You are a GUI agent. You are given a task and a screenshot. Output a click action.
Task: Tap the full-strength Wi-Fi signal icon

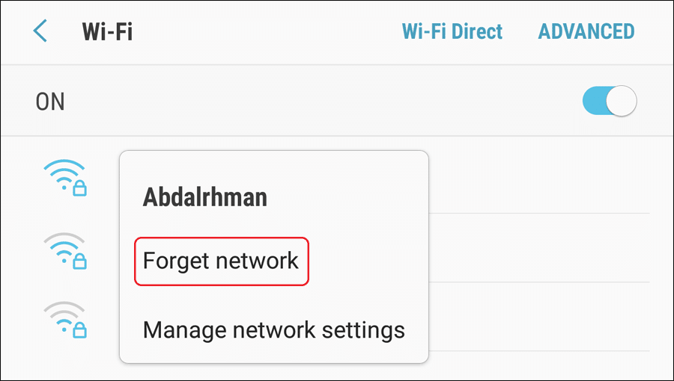65,178
